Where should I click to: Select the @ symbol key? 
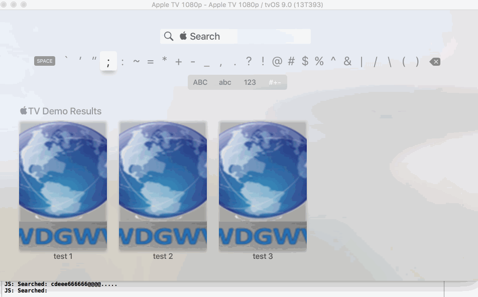coord(276,61)
